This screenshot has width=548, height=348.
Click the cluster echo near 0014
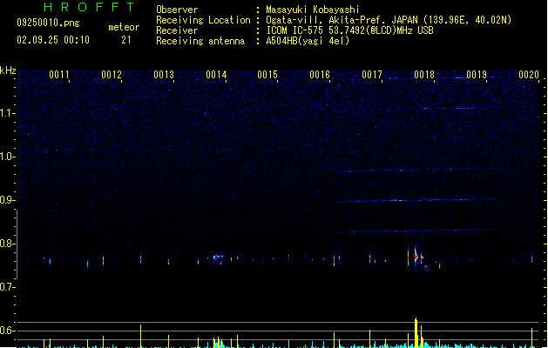click(x=219, y=259)
